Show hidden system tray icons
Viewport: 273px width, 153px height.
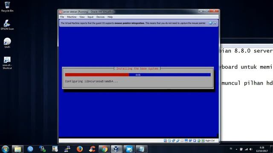point(236,149)
